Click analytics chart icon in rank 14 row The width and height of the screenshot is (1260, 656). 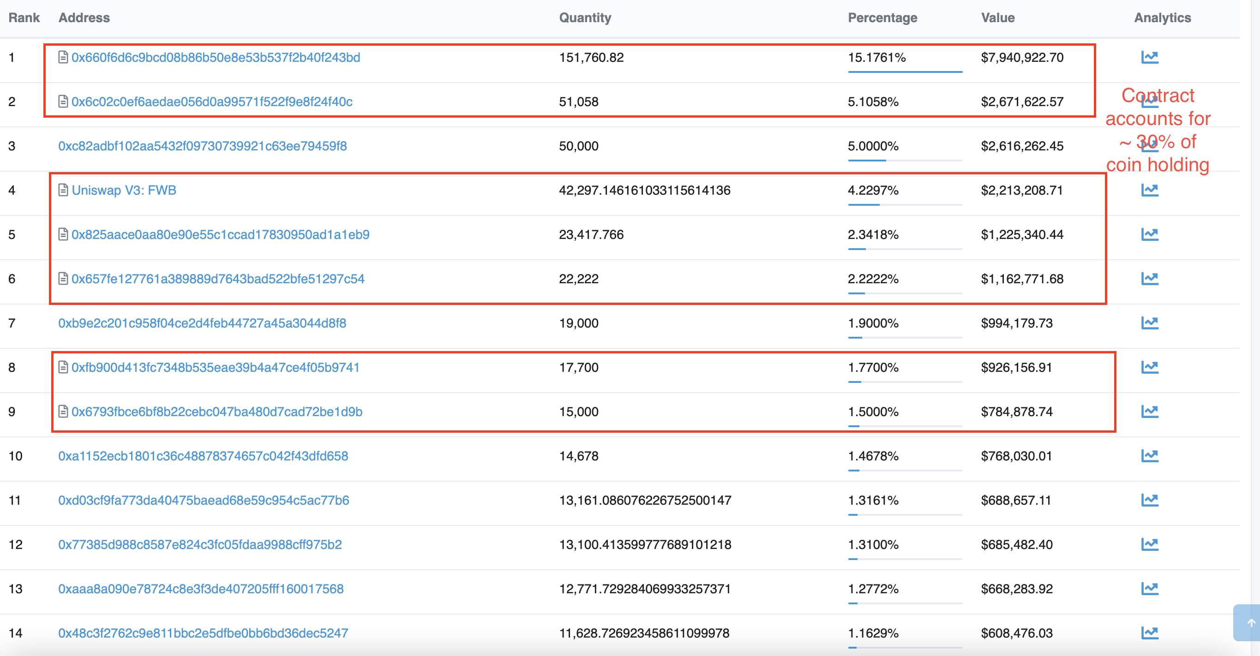[1149, 633]
